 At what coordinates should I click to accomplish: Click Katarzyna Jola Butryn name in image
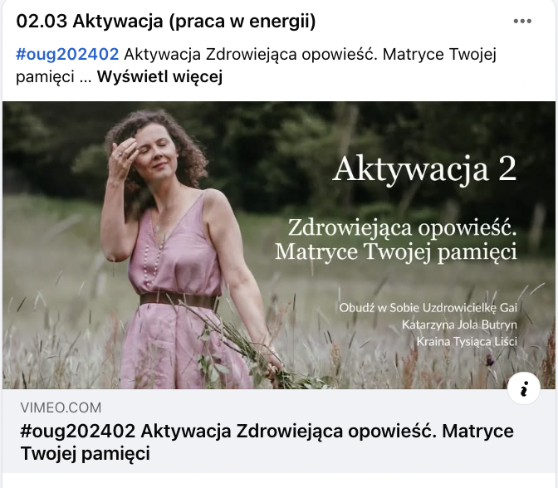459,325
